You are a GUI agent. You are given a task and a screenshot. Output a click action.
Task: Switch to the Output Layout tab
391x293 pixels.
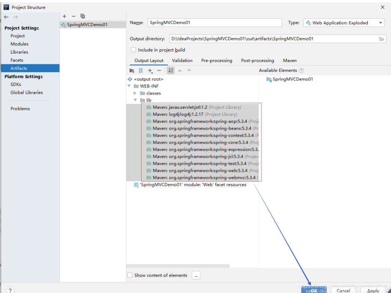[x=149, y=61]
